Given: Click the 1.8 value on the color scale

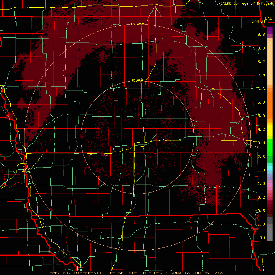Looking at the screenshot, I should coord(261,170).
